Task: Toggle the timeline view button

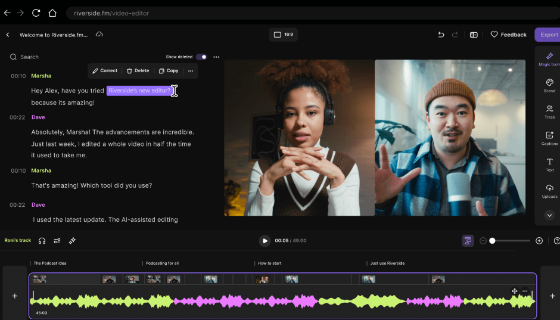Action: (468, 241)
